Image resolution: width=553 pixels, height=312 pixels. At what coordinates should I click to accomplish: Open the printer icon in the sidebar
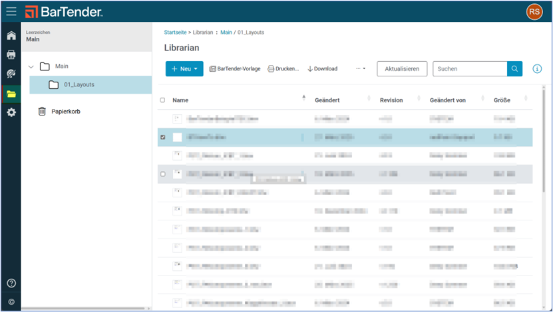(x=11, y=54)
